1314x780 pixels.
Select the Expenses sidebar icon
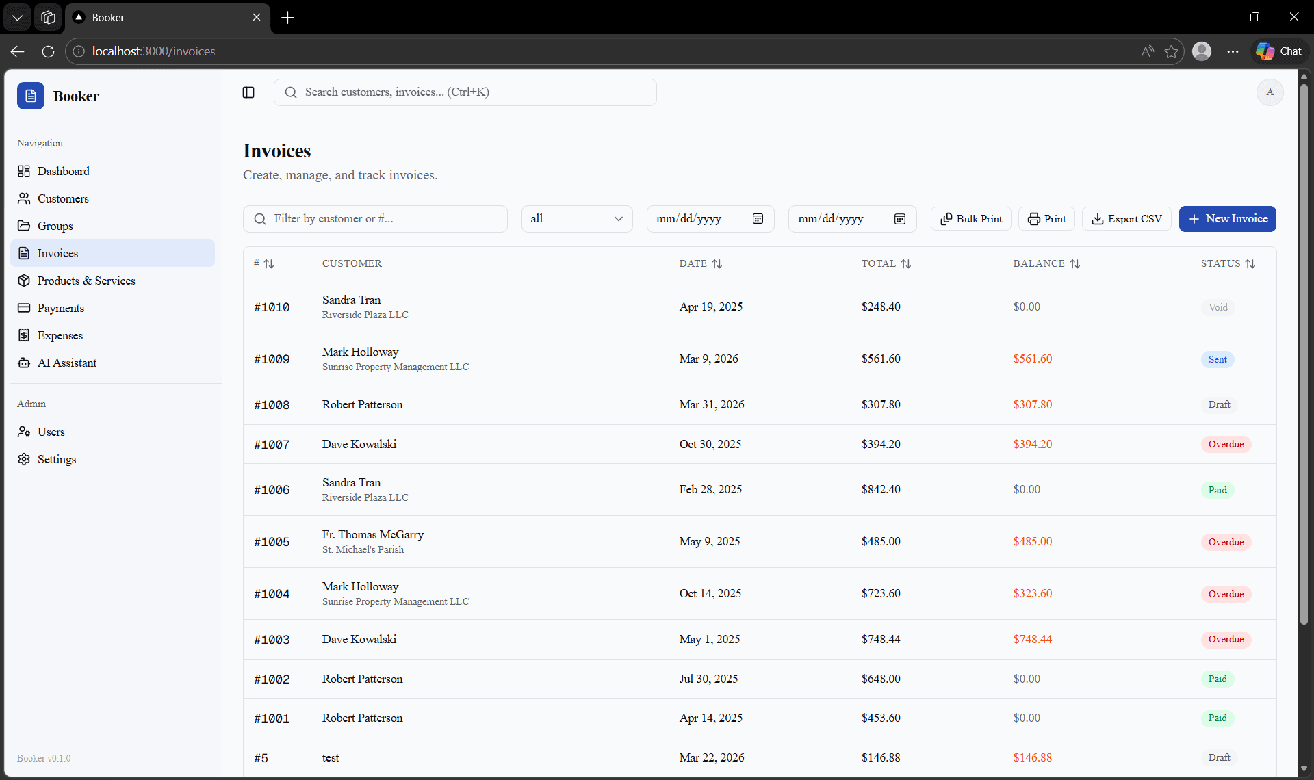coord(25,335)
